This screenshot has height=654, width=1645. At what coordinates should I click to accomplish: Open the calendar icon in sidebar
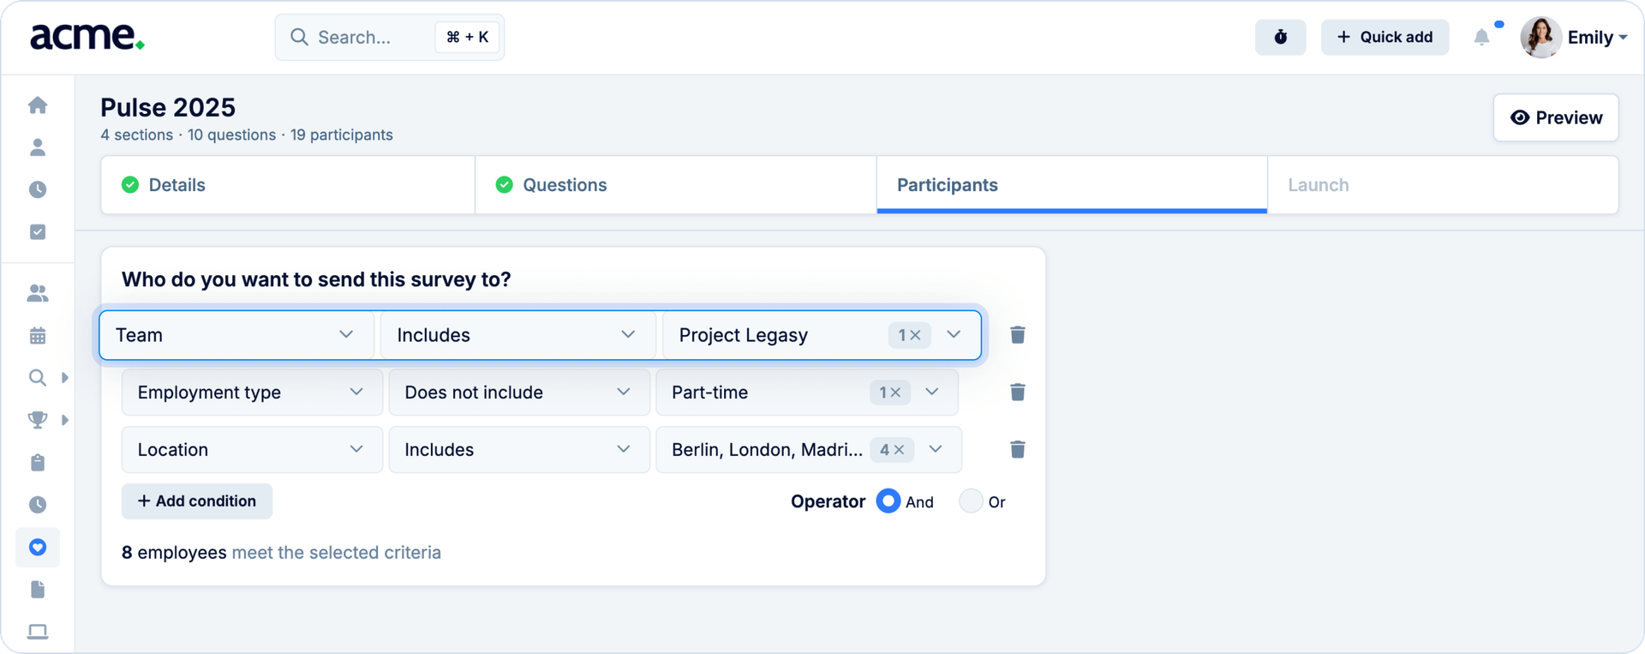click(x=38, y=336)
